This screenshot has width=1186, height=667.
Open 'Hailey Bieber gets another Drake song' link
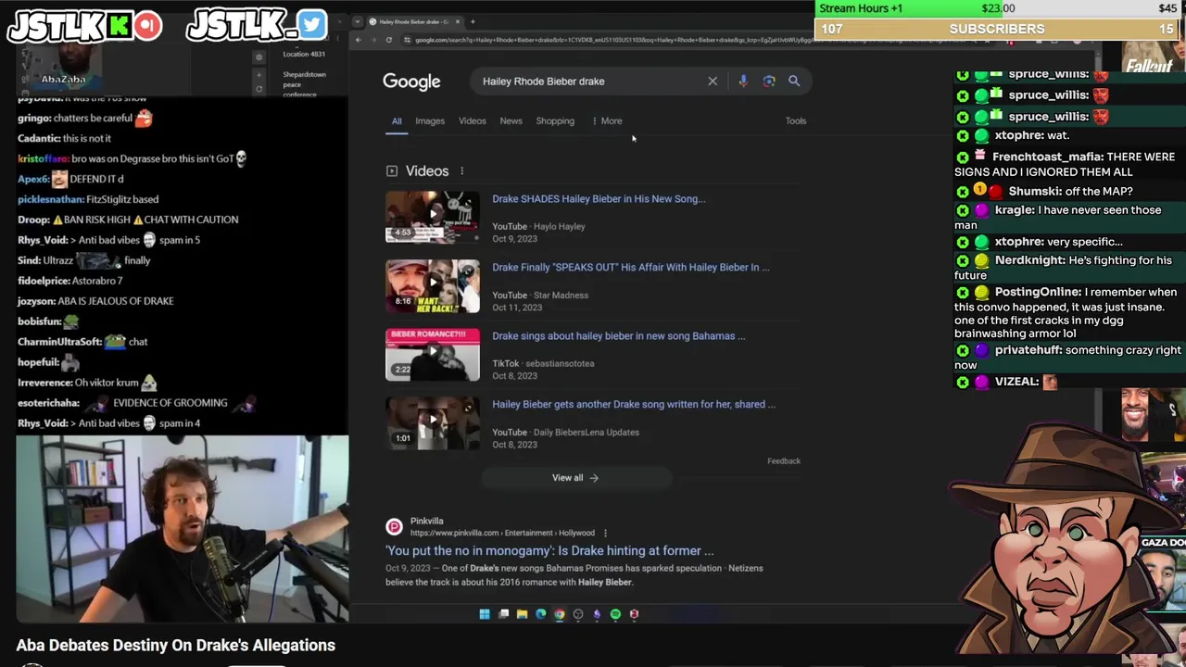coord(634,405)
